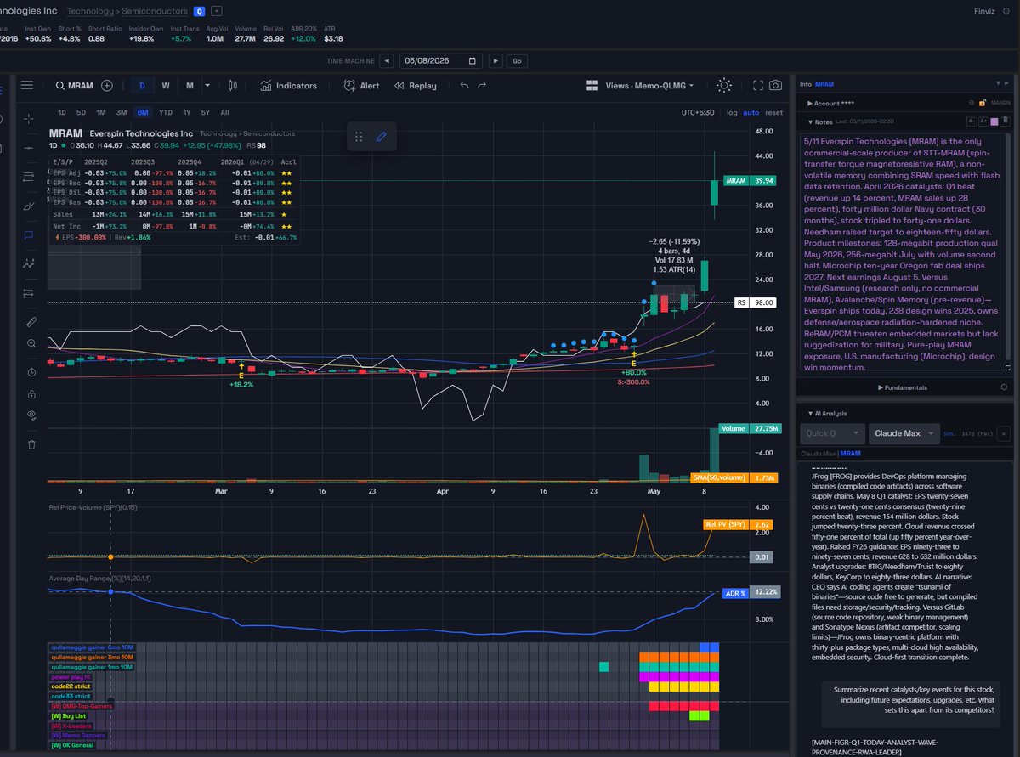
Task: Select the 3M range tab
Action: click(x=122, y=112)
